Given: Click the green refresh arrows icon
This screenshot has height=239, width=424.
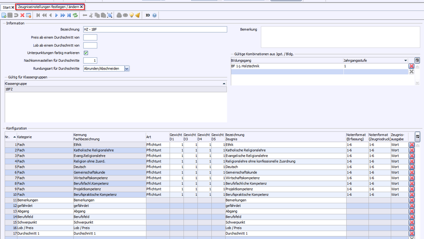Looking at the screenshot, I should (x=76, y=15).
